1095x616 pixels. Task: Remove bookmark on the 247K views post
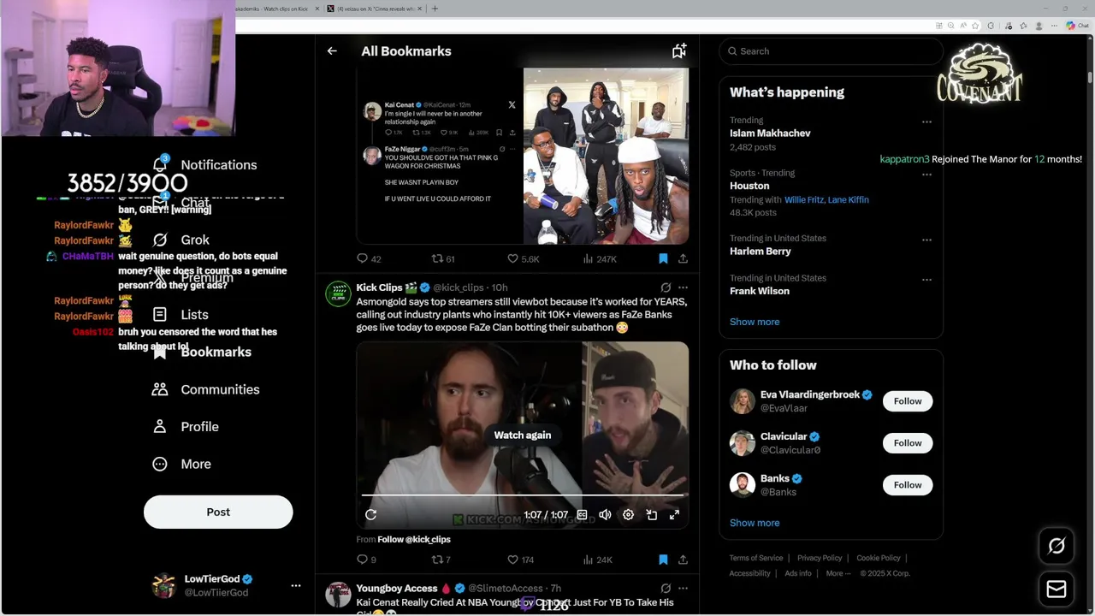pos(663,258)
